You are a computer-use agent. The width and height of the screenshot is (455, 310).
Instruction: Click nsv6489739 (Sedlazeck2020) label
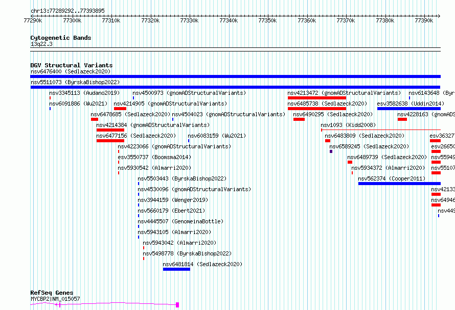(x=387, y=157)
